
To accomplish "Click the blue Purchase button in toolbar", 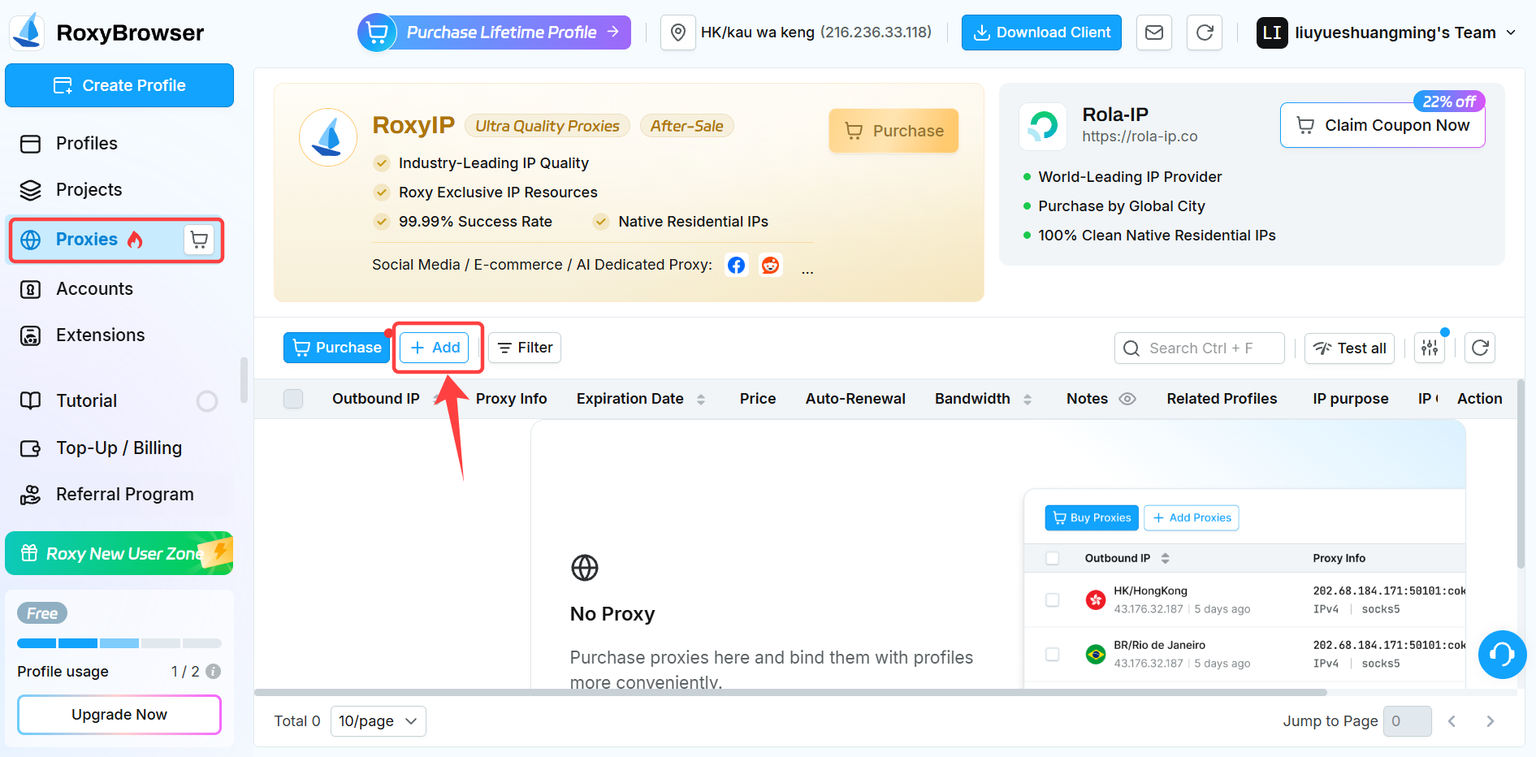I will click(x=336, y=348).
